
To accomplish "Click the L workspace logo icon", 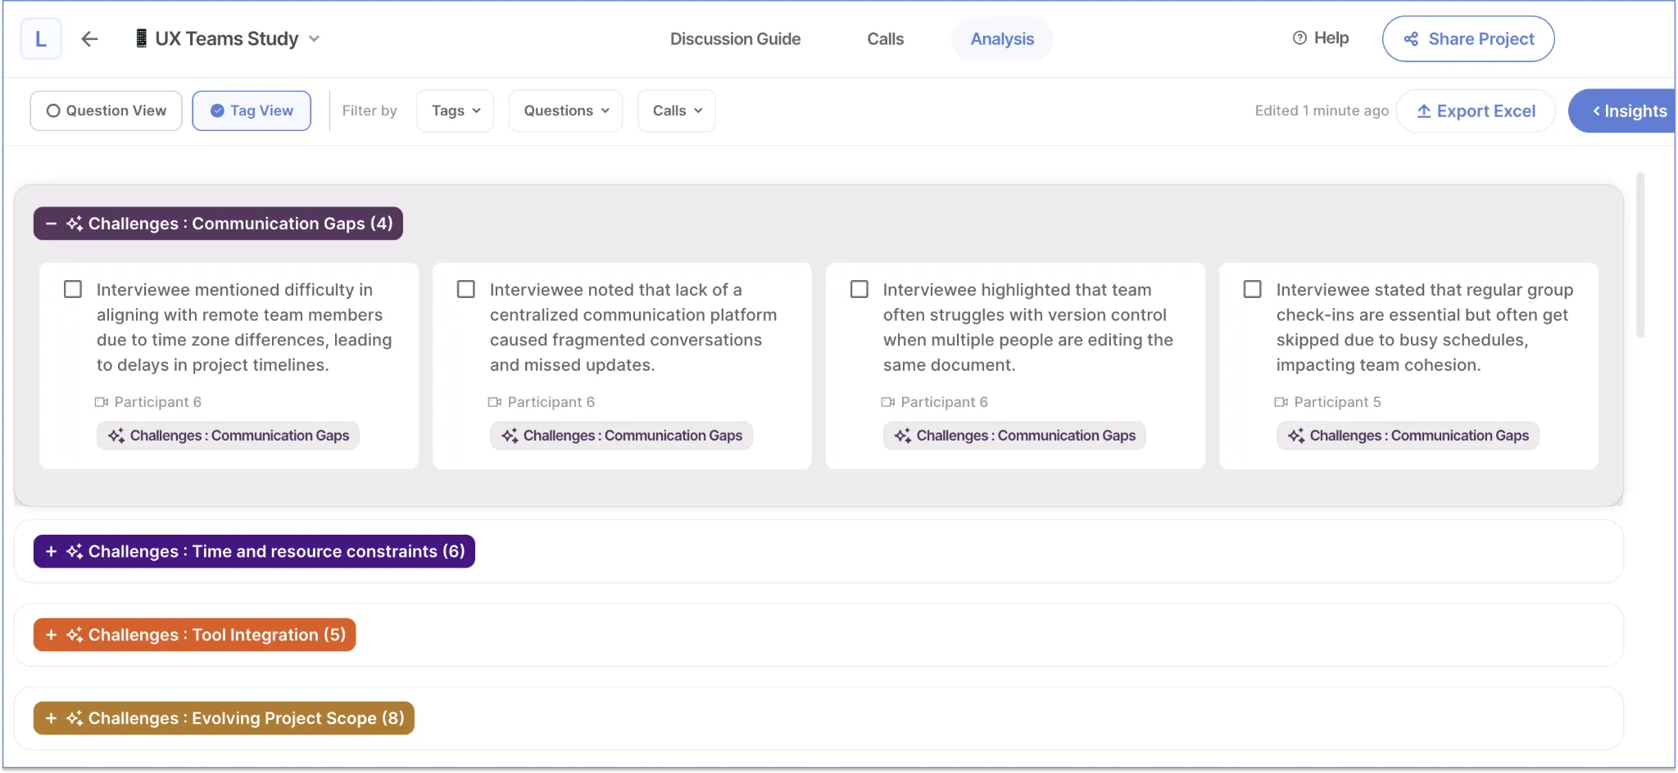I will pos(41,38).
